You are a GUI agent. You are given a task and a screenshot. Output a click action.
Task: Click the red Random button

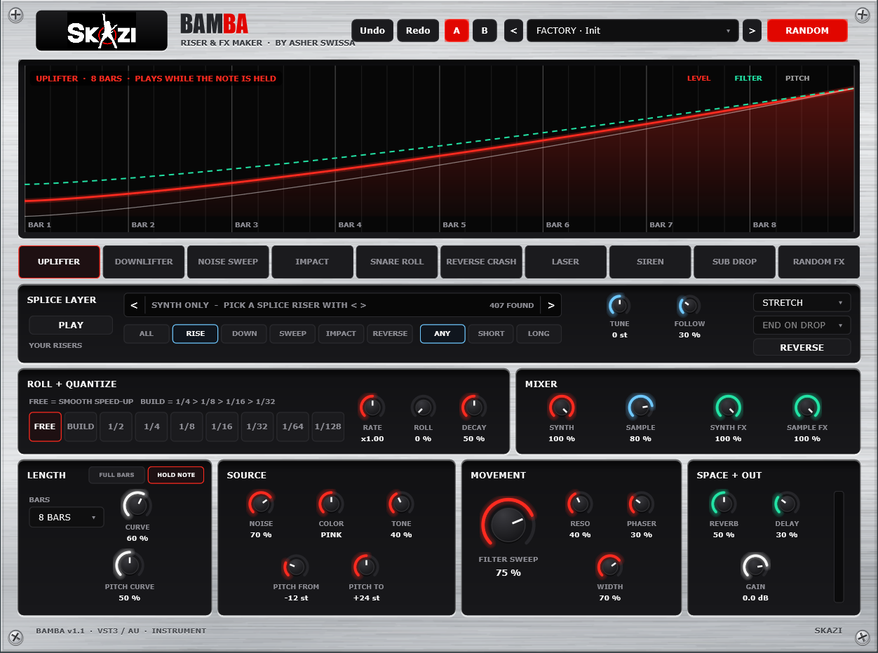pyautogui.click(x=807, y=30)
